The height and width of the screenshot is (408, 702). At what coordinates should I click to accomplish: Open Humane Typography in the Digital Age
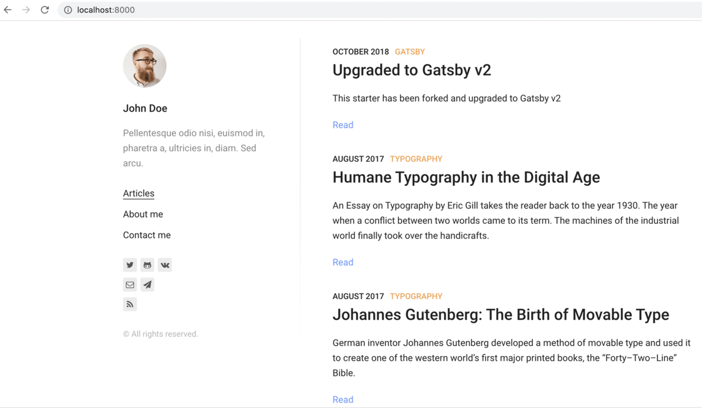[x=466, y=177]
